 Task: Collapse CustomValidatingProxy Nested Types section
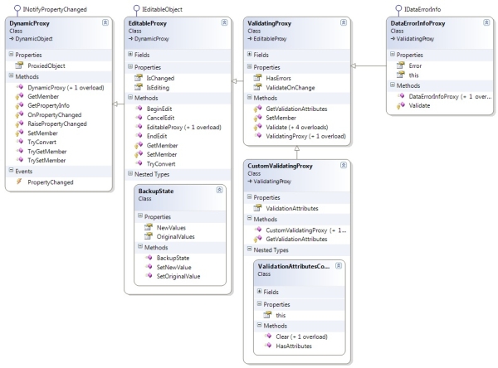click(249, 249)
